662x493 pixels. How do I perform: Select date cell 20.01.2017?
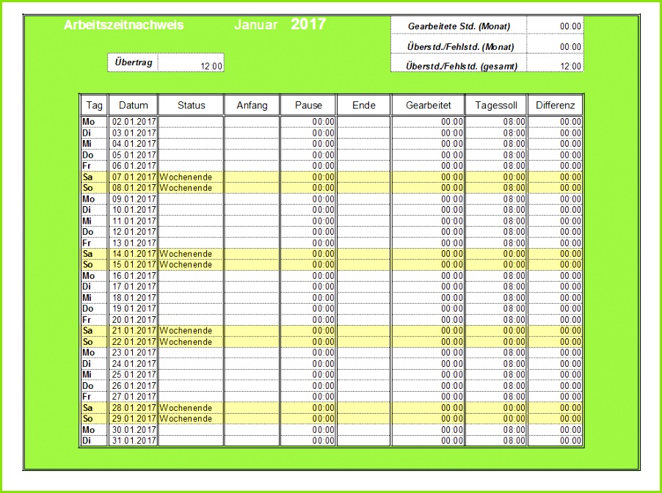click(x=134, y=320)
